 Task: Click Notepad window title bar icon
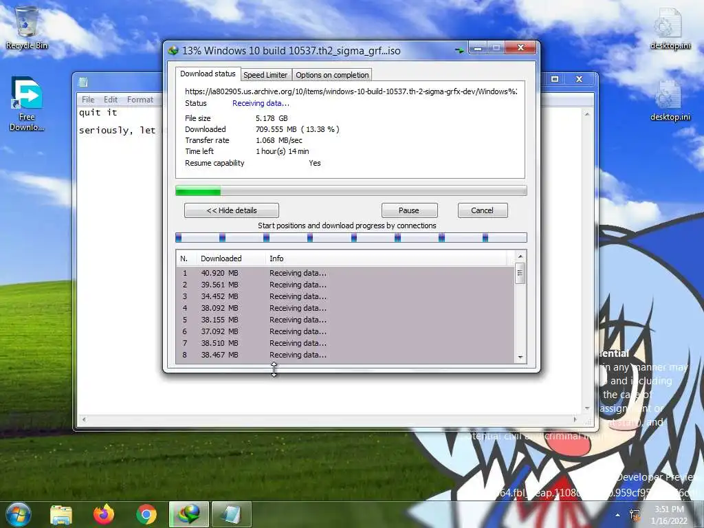[83, 82]
